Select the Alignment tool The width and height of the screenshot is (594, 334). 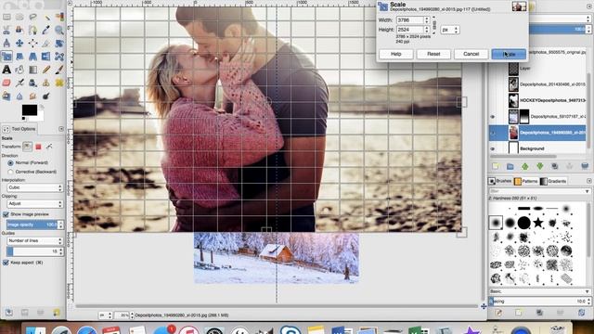pos(33,44)
